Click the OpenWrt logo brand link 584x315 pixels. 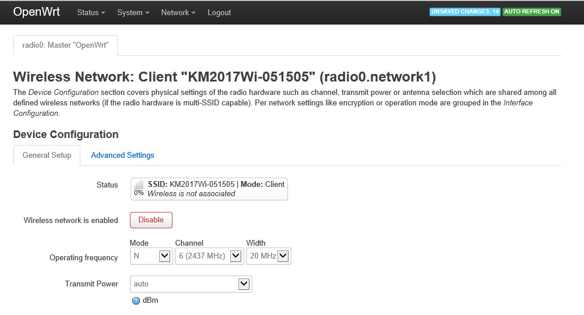(37, 12)
